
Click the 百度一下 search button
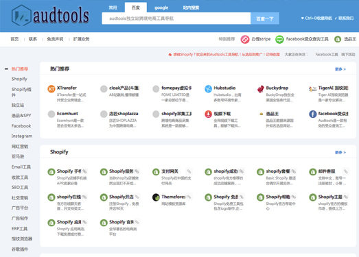(265, 19)
